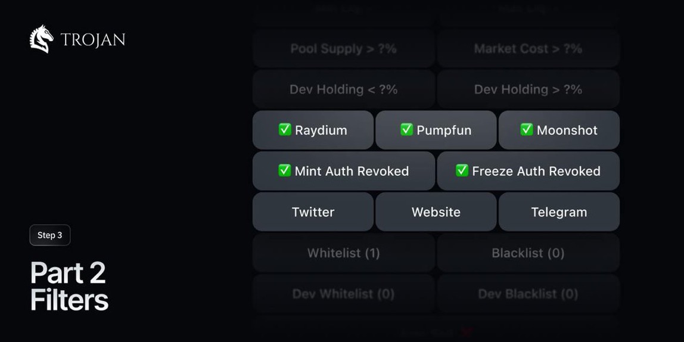The image size is (684, 342).
Task: Set the Pool Supply > ?% filter
Action: point(344,49)
